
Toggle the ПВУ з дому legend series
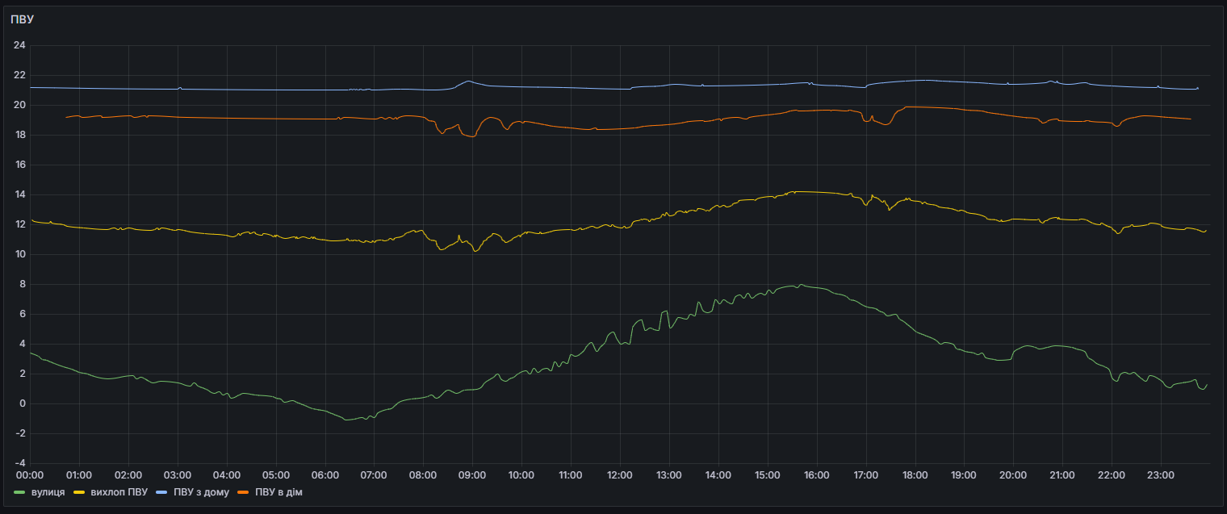[202, 491]
